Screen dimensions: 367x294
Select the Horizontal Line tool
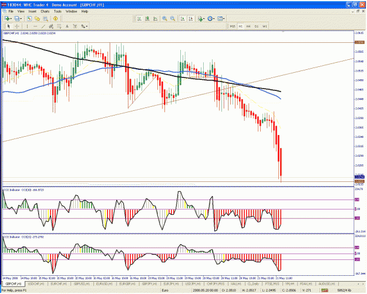tap(35, 26)
